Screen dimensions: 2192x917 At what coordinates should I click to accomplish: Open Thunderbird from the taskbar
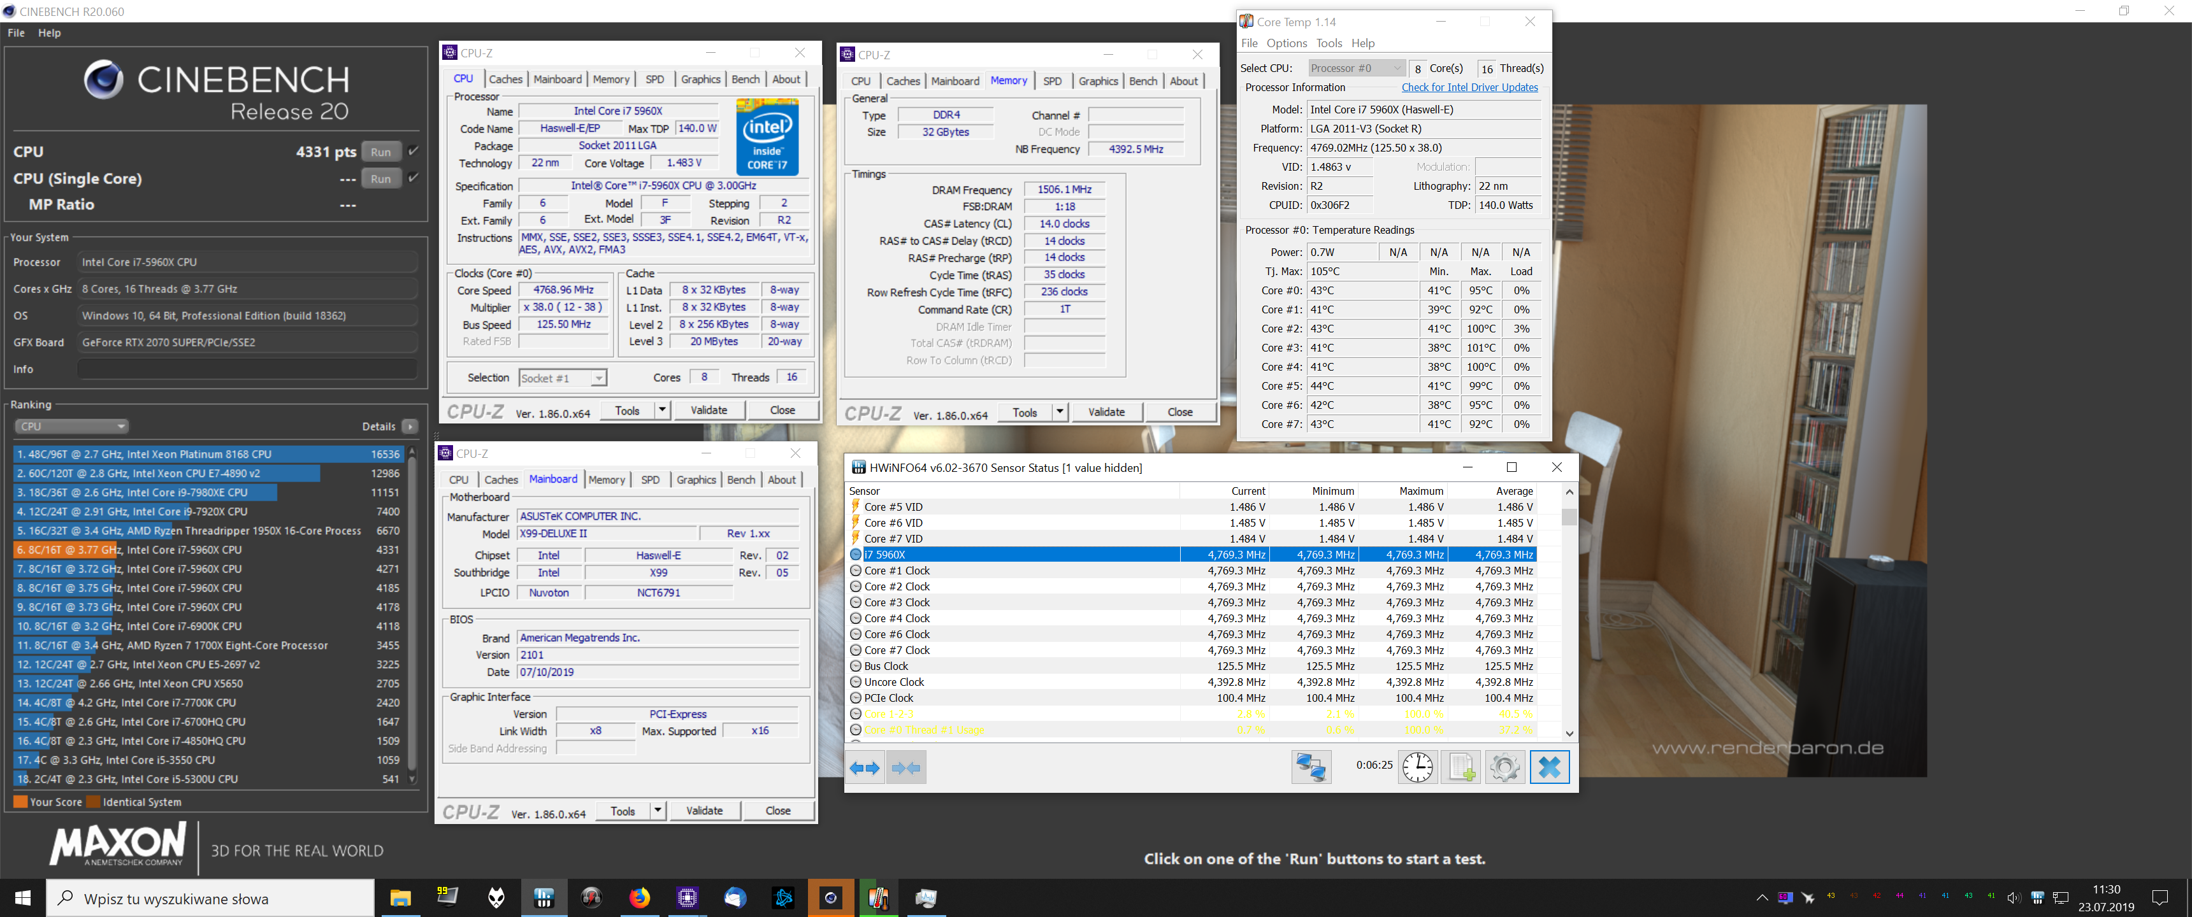[x=735, y=897]
